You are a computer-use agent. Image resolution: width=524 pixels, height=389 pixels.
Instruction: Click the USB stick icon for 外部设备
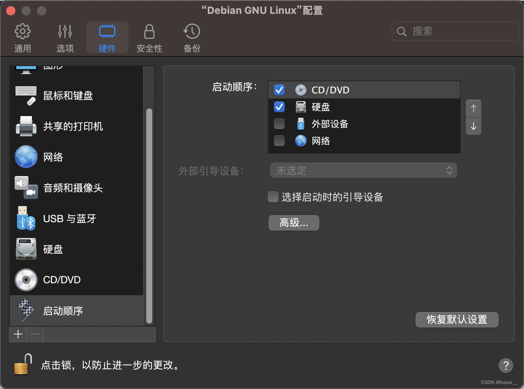click(x=301, y=124)
